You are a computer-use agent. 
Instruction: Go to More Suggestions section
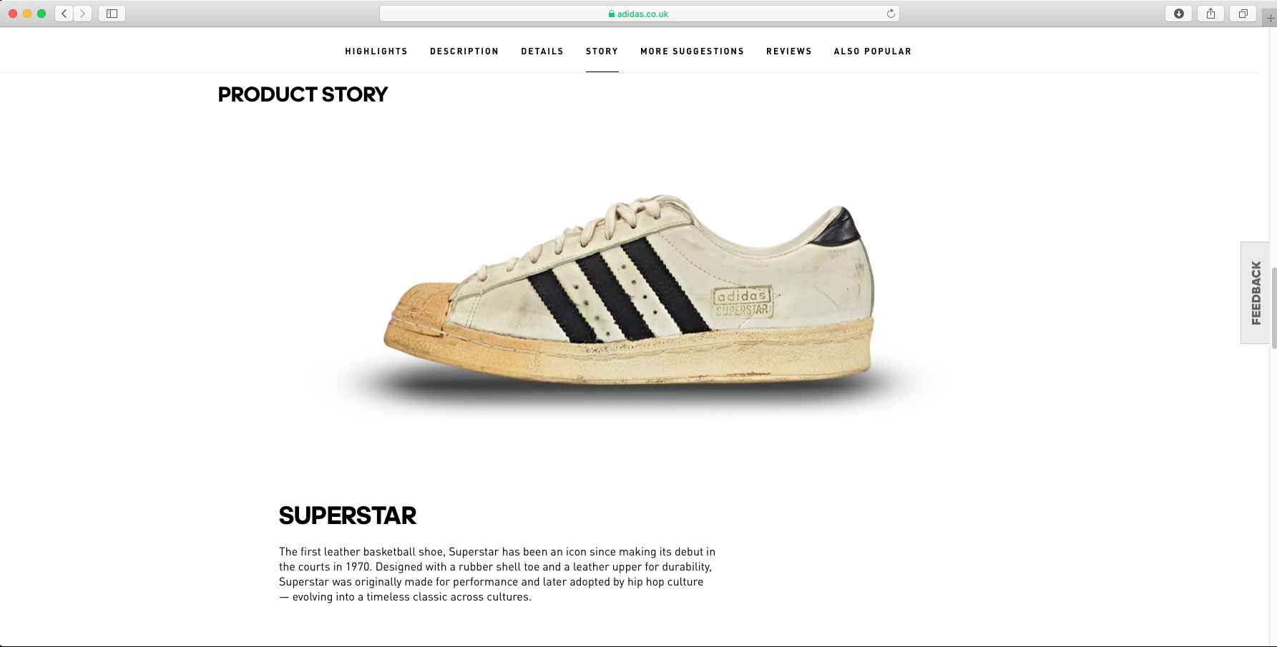click(x=692, y=51)
